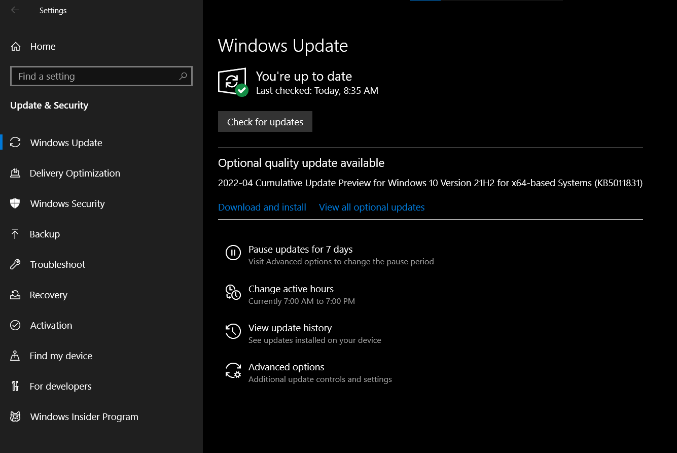Click the Windows Update page title
The width and height of the screenshot is (677, 453).
tap(283, 46)
